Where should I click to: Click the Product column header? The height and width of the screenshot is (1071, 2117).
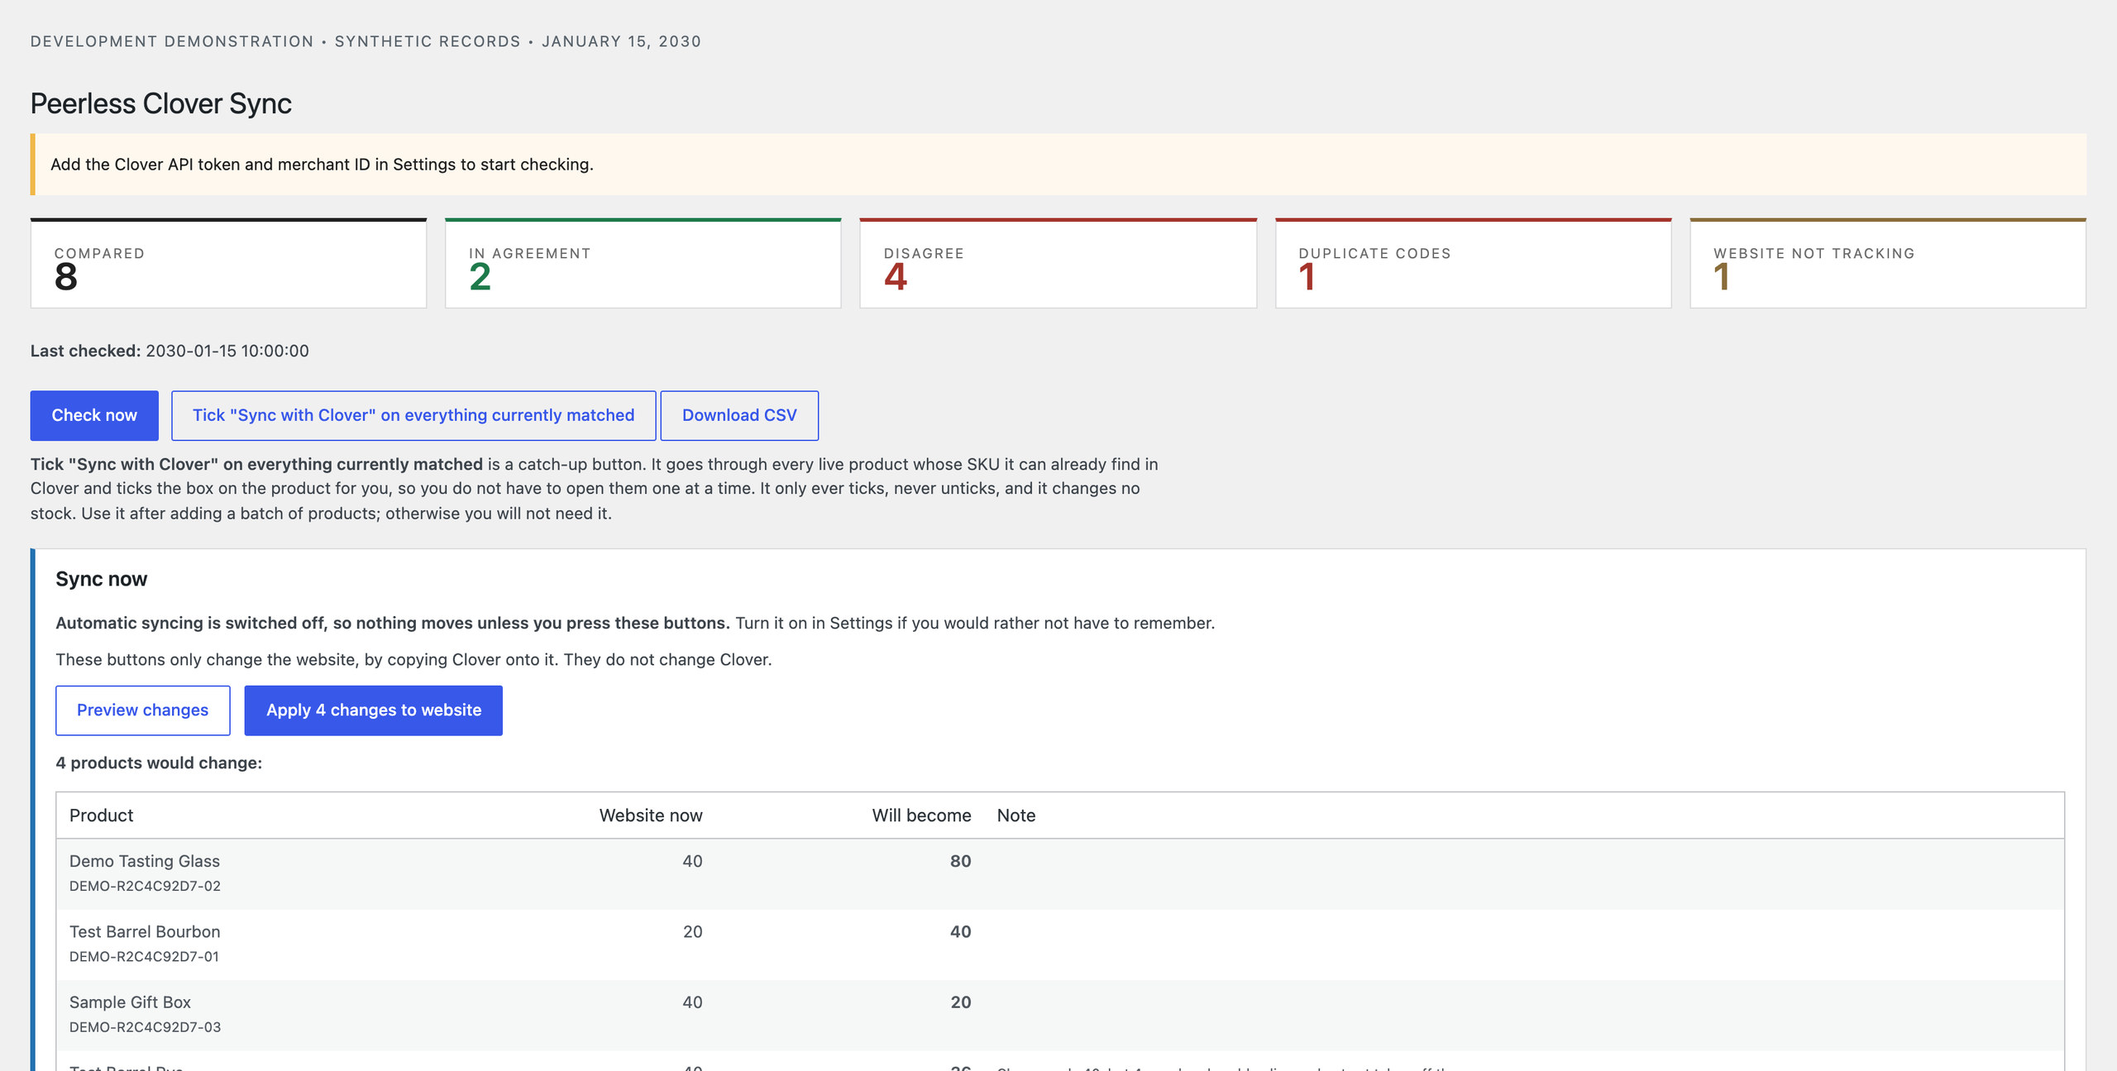(x=101, y=815)
